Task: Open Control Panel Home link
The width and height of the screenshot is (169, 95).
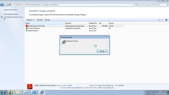Action: (10, 10)
